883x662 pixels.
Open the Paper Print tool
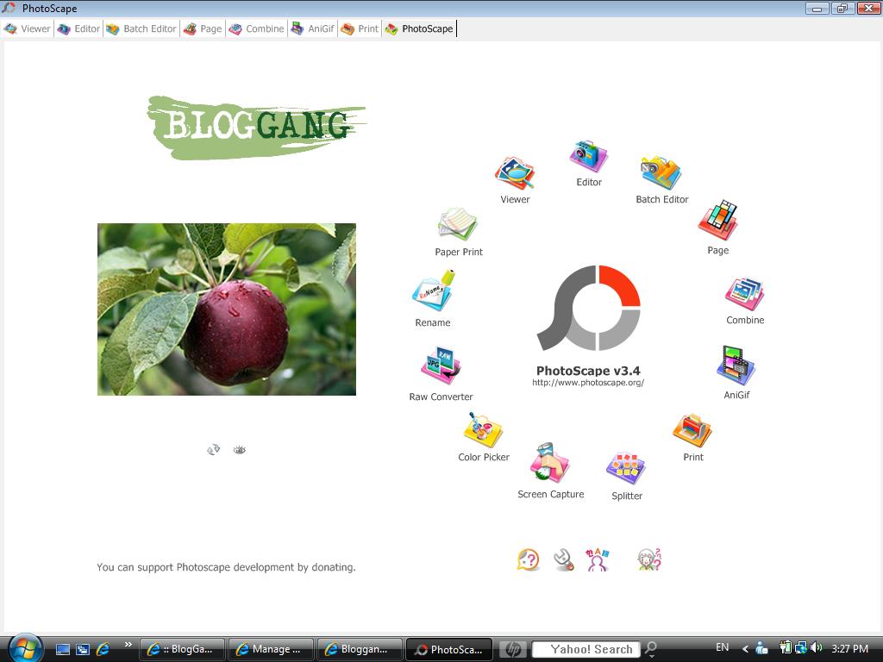tap(458, 225)
